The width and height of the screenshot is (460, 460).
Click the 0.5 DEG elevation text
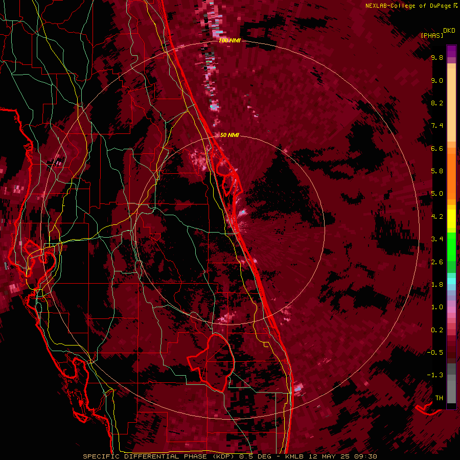click(x=255, y=456)
